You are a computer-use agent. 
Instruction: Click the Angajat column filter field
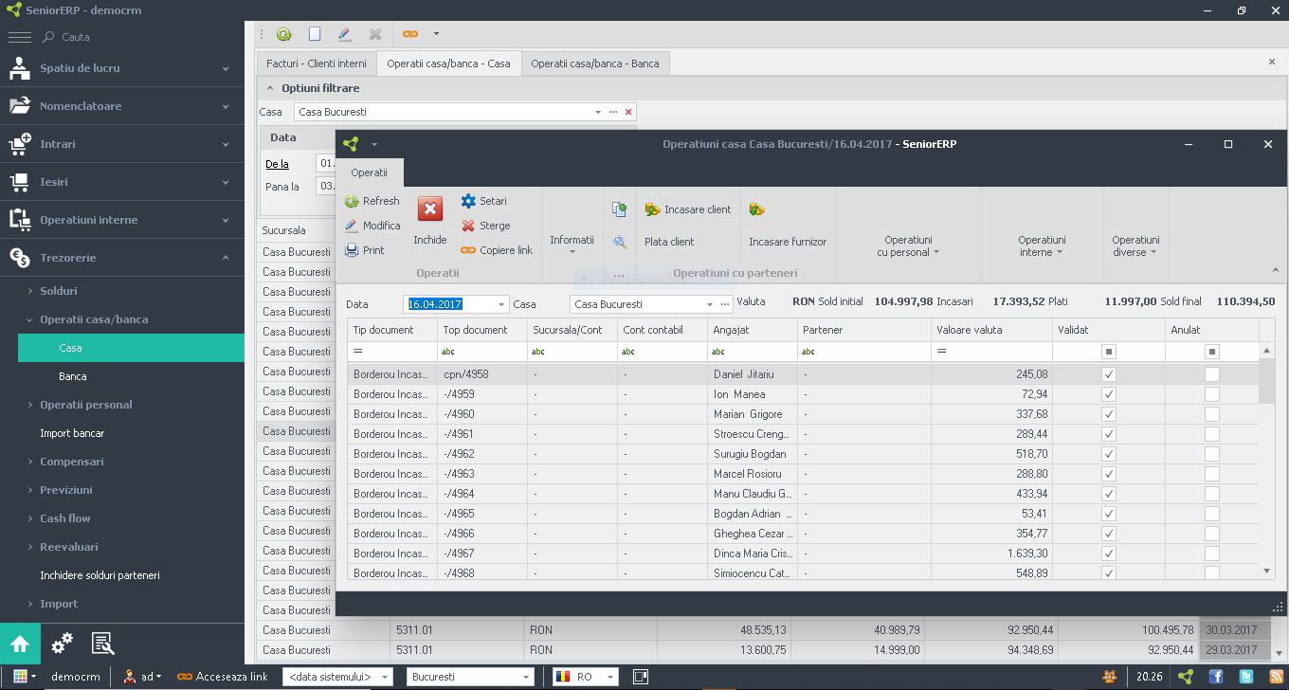pos(753,352)
